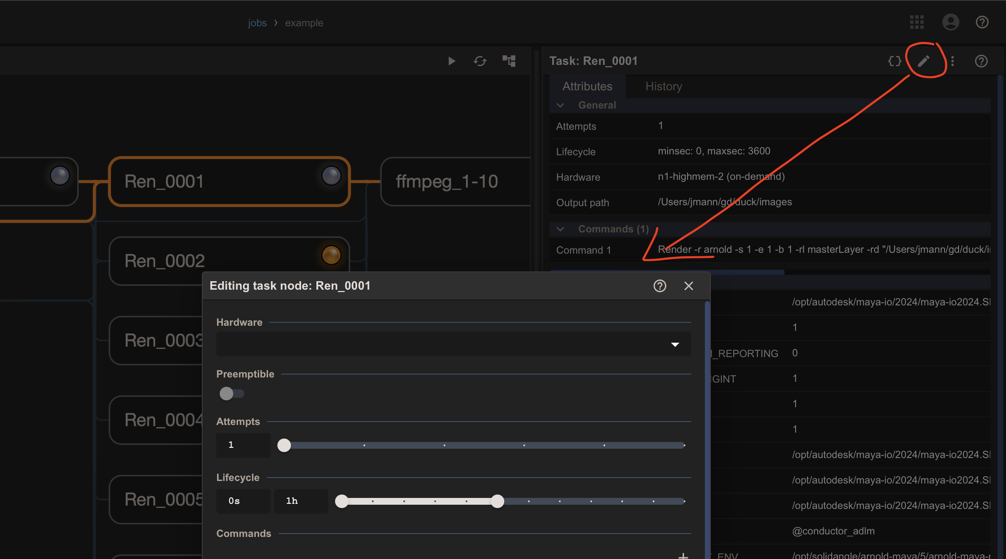The width and height of the screenshot is (1006, 559).
Task: Switch to the History tab
Action: click(x=664, y=87)
